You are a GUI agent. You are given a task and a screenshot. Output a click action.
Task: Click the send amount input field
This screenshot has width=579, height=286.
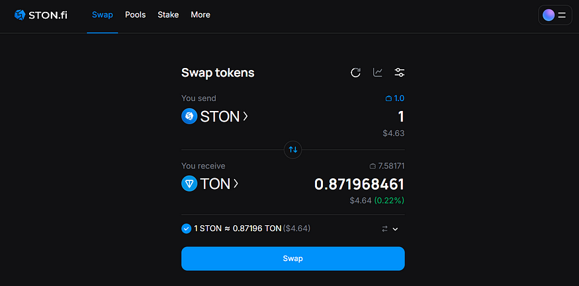click(371, 117)
